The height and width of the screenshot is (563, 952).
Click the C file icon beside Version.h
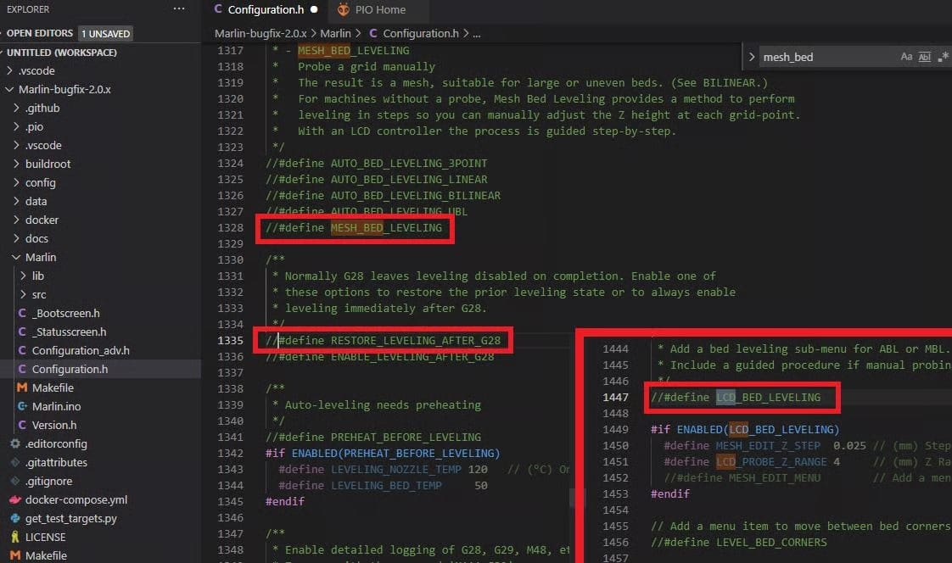pyautogui.click(x=22, y=426)
